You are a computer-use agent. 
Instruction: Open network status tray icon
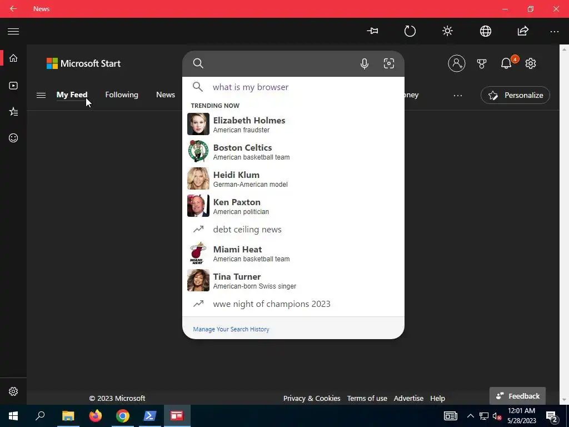pos(484,416)
